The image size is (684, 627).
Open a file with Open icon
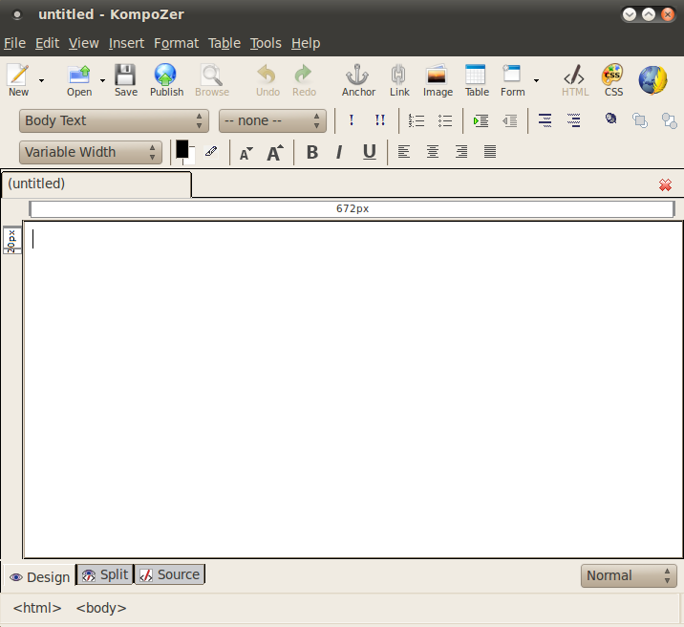point(79,80)
